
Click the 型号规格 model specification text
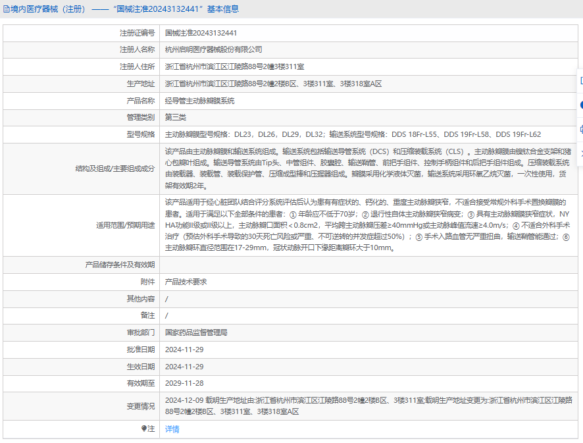point(353,134)
